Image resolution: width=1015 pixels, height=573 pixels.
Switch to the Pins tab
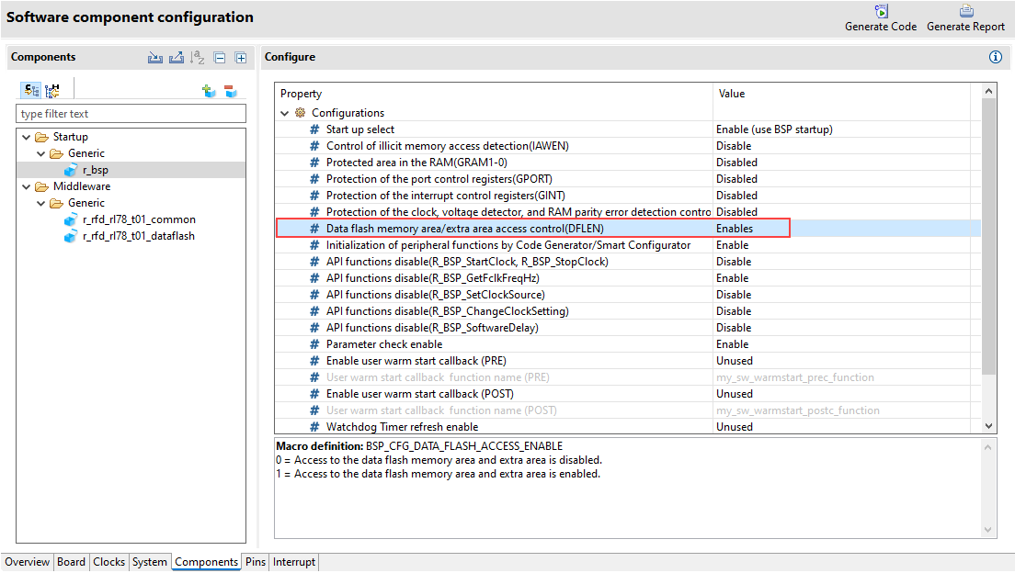(x=256, y=562)
